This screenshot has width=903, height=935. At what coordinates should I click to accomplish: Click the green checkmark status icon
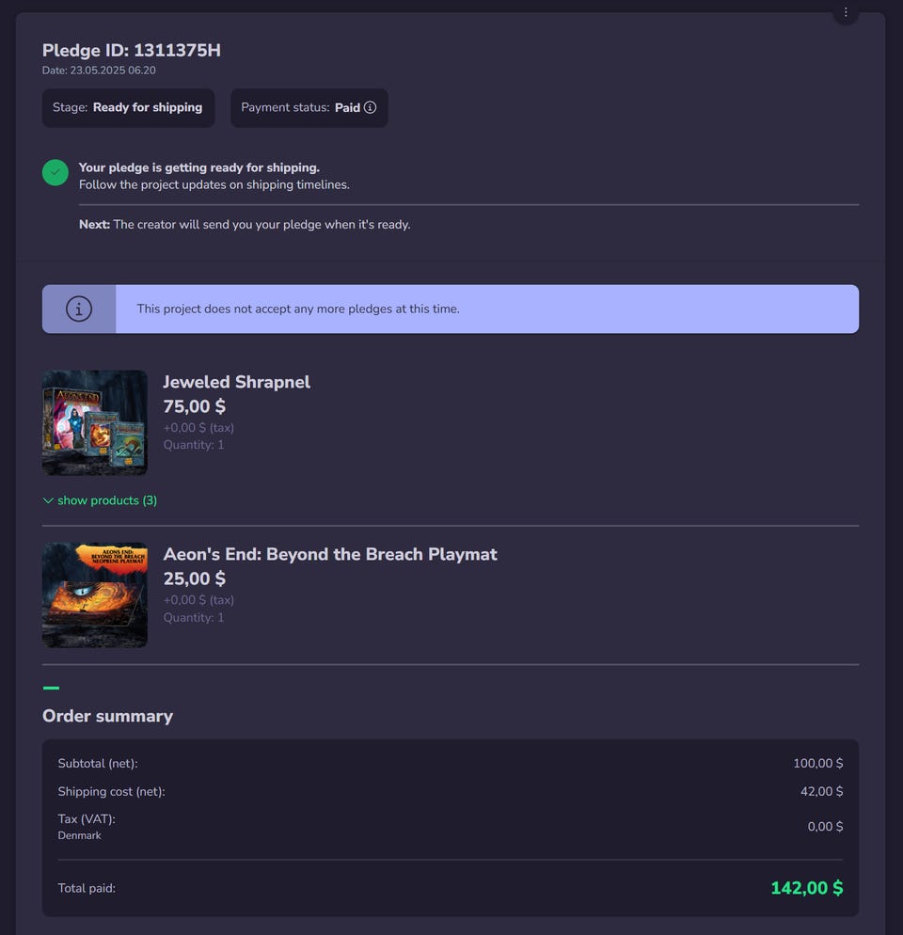(x=55, y=172)
